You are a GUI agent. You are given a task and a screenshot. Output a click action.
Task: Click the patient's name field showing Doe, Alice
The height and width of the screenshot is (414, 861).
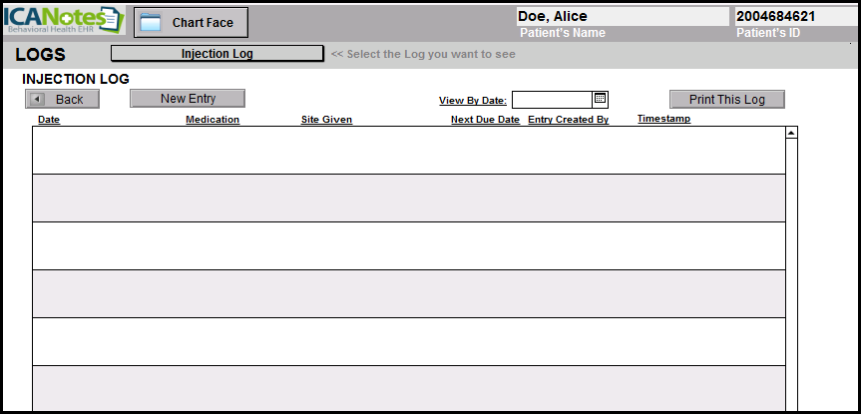click(622, 16)
